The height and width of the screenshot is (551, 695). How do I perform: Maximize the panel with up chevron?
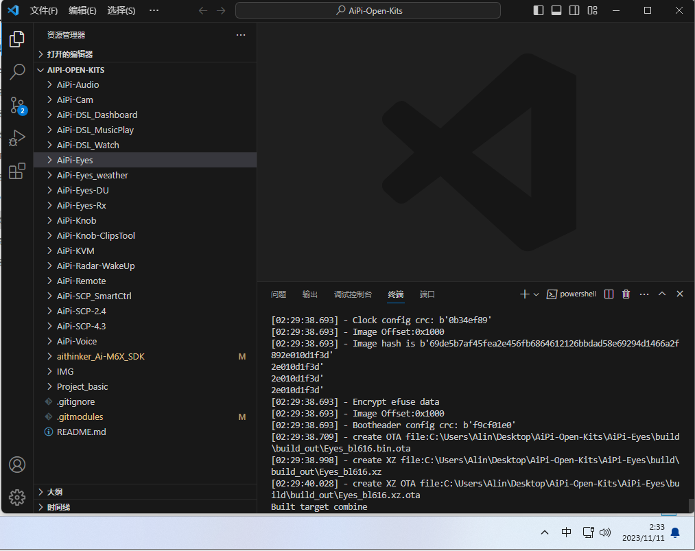tap(662, 294)
